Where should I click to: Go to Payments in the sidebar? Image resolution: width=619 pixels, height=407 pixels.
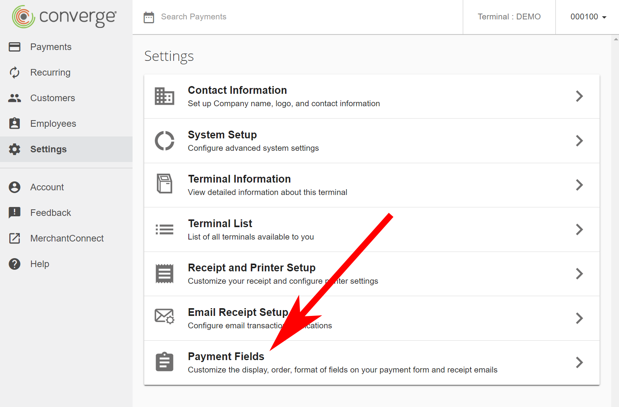(66, 47)
